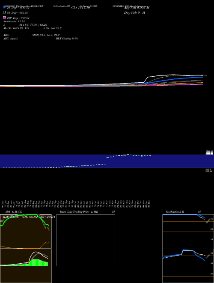
Task: Click the blue volume band panel
Action: pos(107,161)
